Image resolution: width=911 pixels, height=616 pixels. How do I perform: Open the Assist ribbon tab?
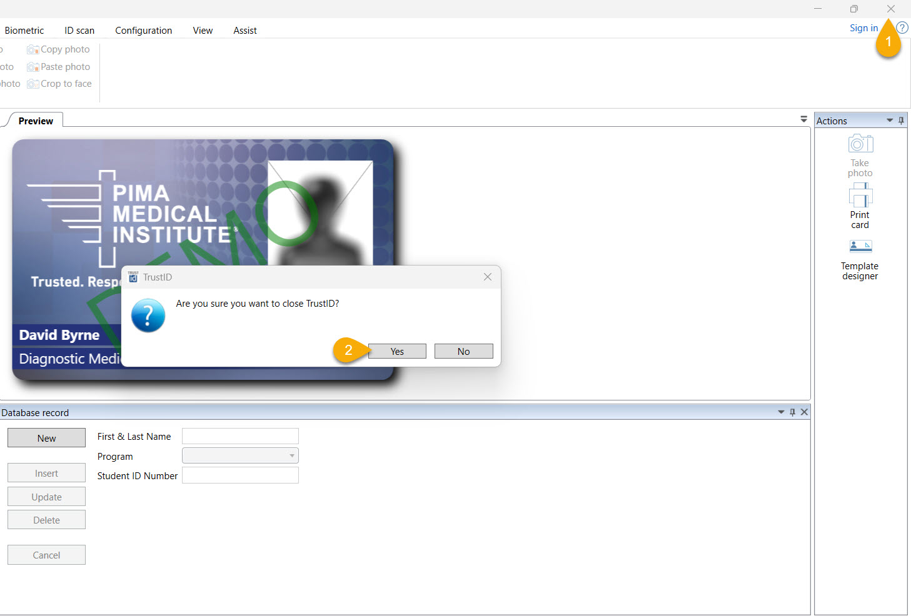point(245,31)
